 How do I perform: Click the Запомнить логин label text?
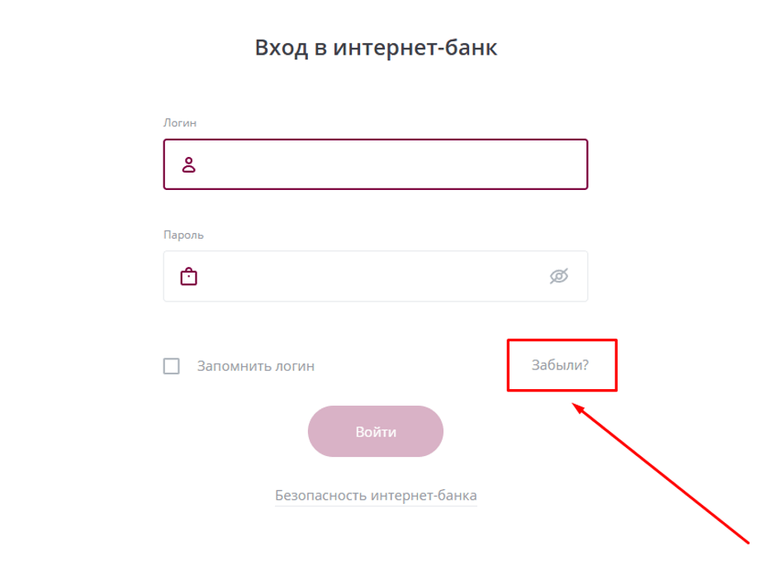[255, 366]
